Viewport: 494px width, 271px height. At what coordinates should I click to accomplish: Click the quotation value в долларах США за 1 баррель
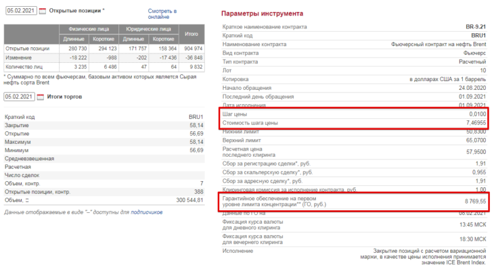(448, 79)
